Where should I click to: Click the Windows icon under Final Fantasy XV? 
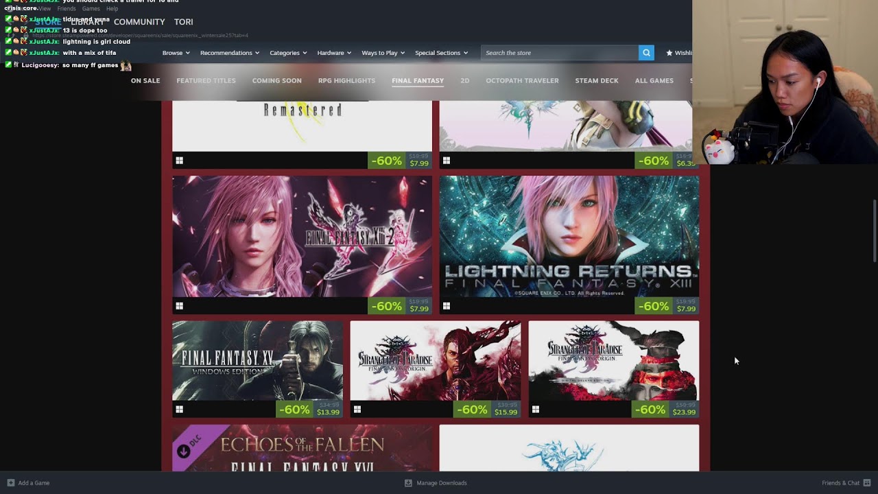click(x=179, y=410)
